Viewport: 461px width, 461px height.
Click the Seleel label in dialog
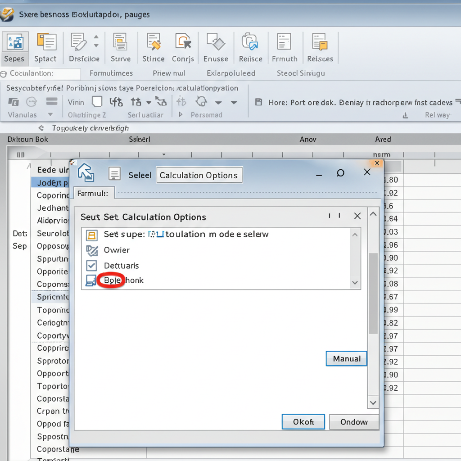click(x=140, y=175)
